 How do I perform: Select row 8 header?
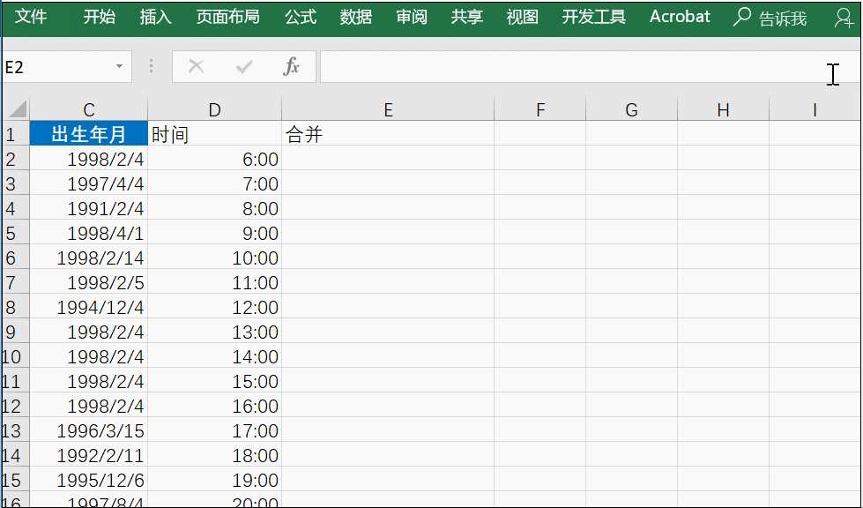15,307
